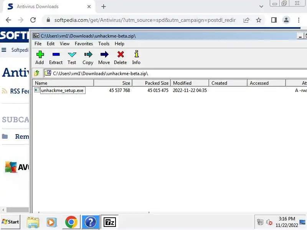
Task: Open the Help menu in 7-Zip
Action: click(119, 44)
